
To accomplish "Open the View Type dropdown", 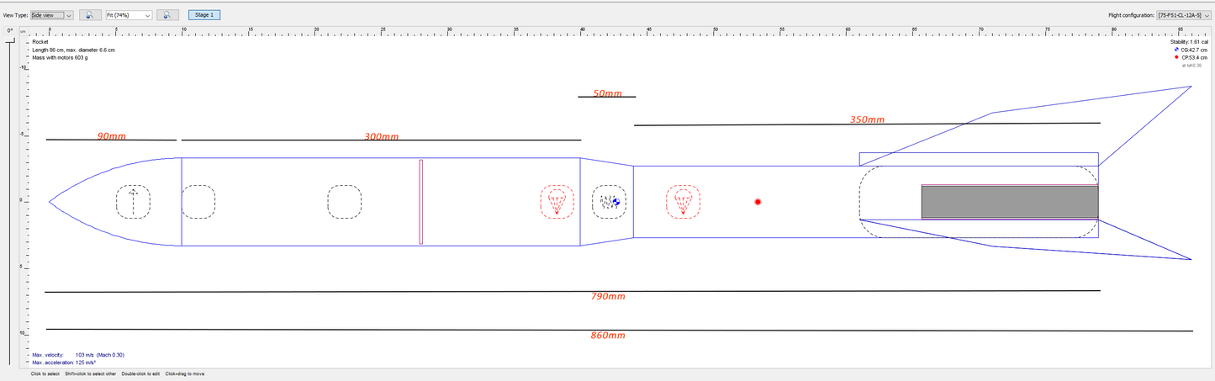I will tap(52, 15).
